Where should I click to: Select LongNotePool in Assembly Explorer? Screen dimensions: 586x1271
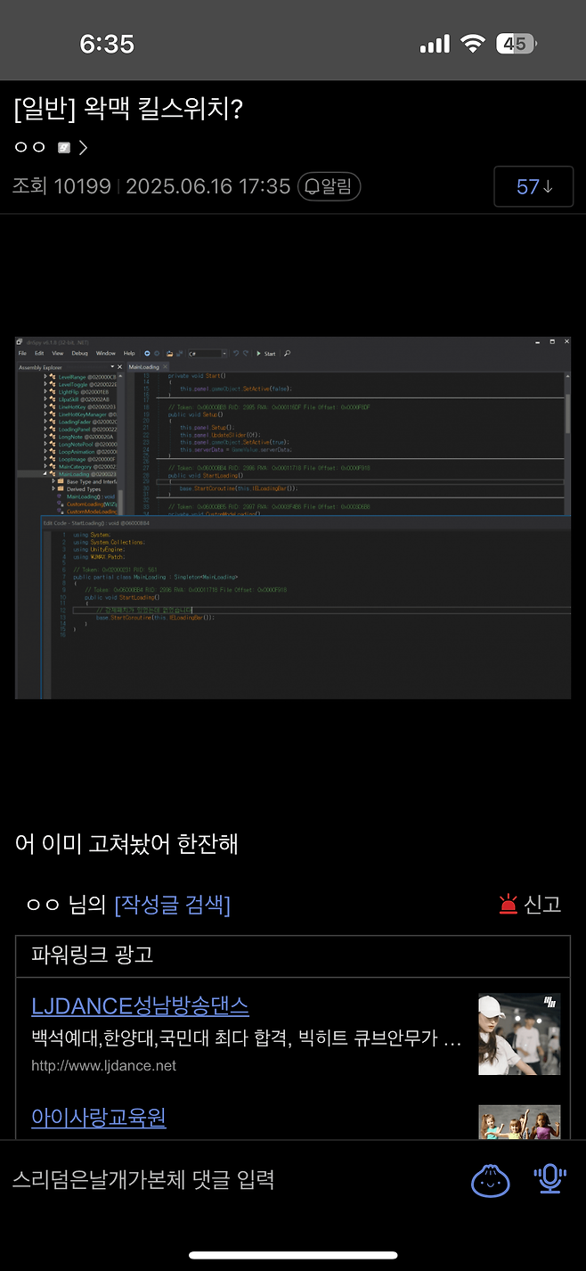pos(87,444)
